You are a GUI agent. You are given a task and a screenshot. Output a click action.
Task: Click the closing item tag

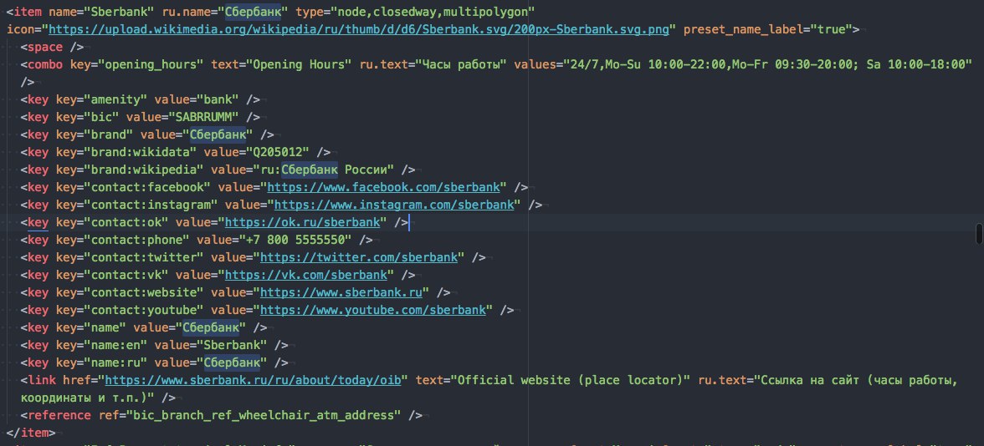point(31,433)
